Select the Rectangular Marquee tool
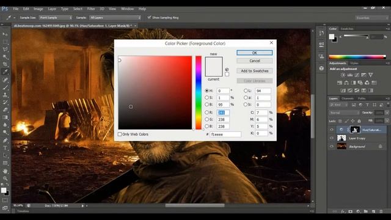Image resolution: width=391 pixels, height=220 pixels. point(5,42)
